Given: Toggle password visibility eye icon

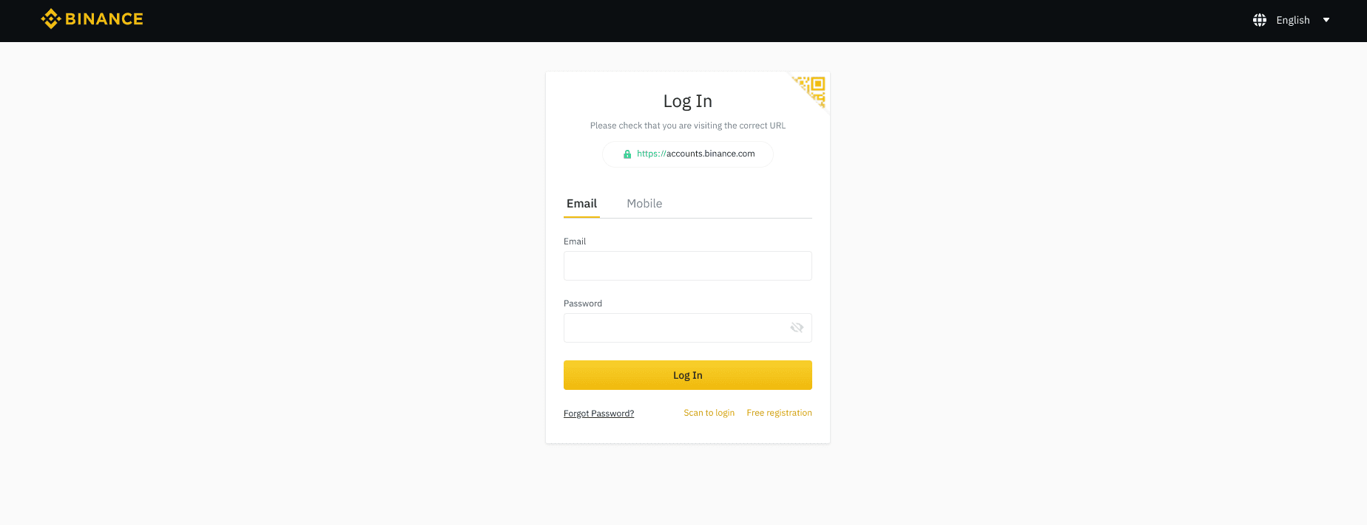Looking at the screenshot, I should (797, 328).
